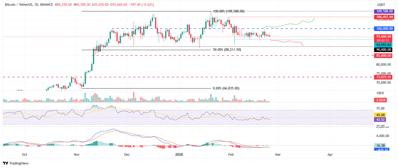398x168 pixels.
Task: Click the red 85,000.00 level label
Action: pos(384,55)
